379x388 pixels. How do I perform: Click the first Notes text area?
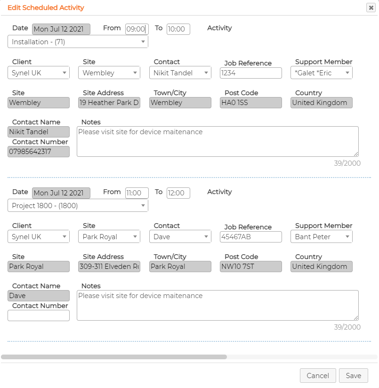click(218, 142)
